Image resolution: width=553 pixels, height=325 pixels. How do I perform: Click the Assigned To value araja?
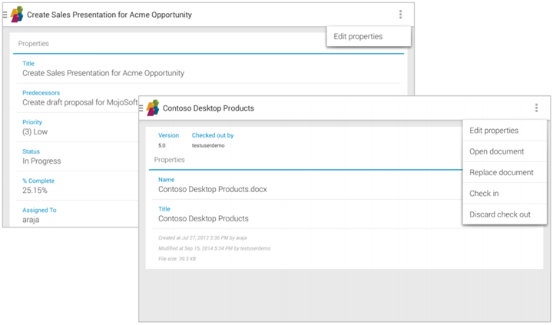pos(31,219)
